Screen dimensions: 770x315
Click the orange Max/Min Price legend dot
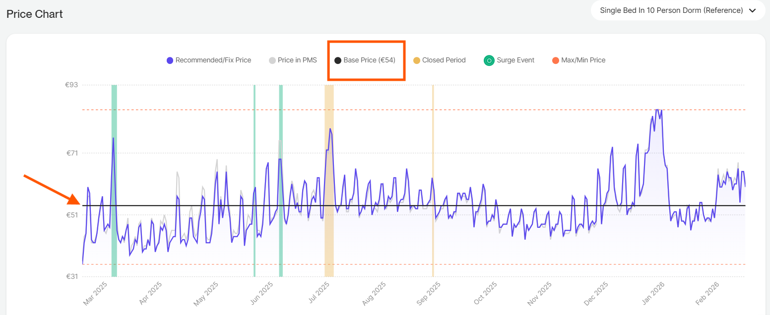pos(556,60)
